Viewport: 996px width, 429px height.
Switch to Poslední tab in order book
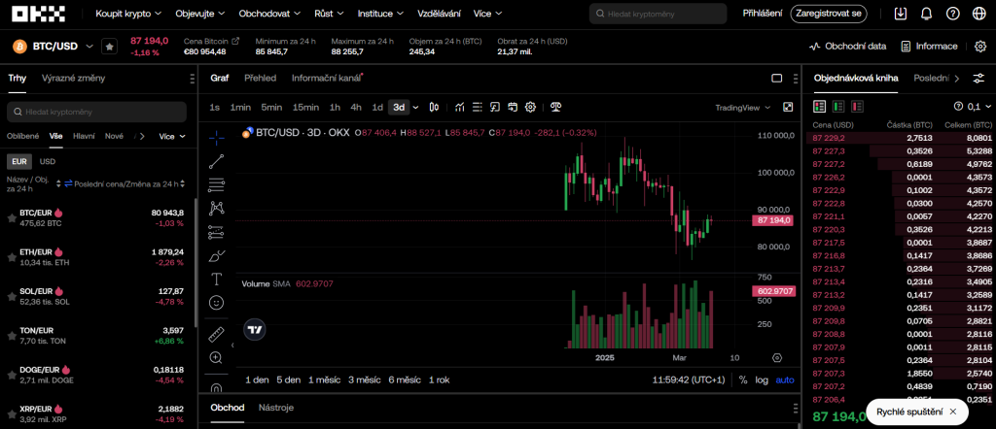931,78
